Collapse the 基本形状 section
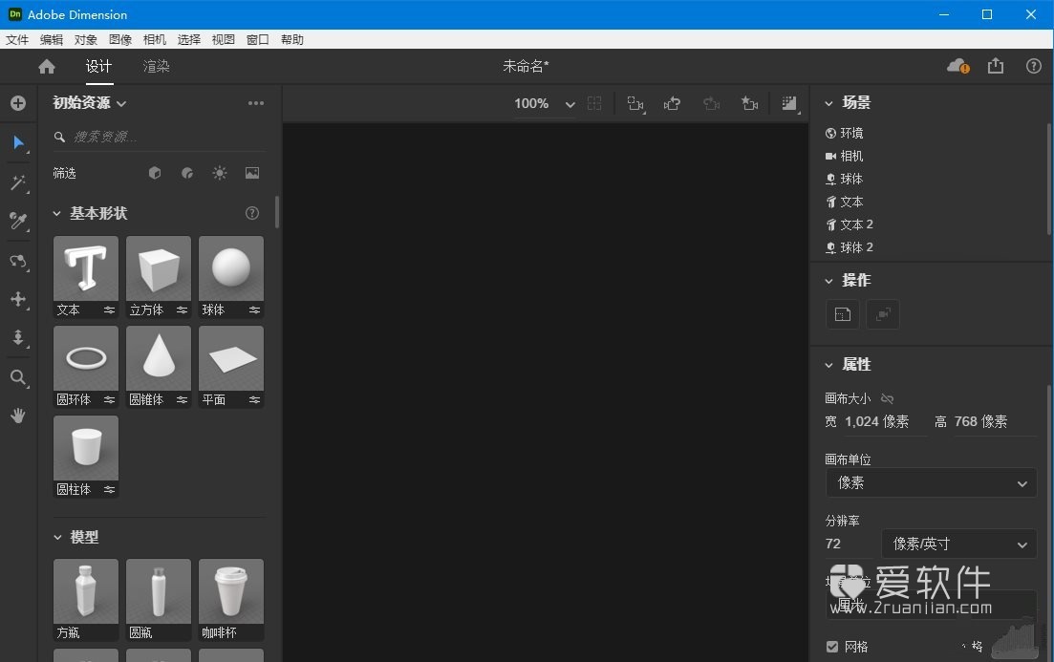 57,213
